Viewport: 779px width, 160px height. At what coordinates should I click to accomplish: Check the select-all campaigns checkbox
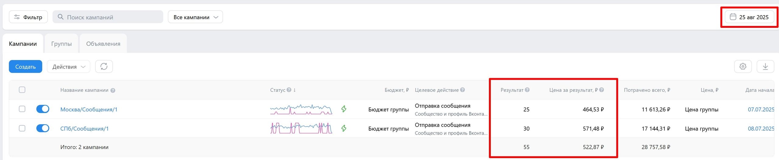tap(22, 90)
